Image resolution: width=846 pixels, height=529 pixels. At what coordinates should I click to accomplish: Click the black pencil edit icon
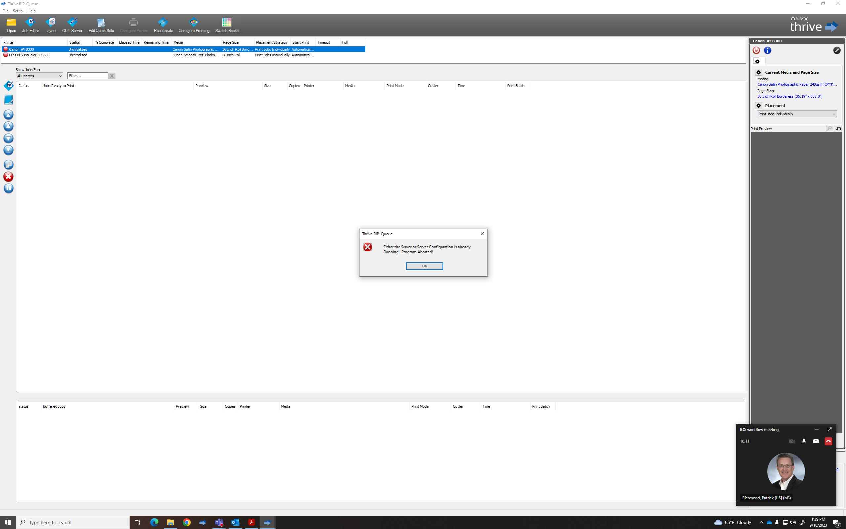[x=837, y=50]
